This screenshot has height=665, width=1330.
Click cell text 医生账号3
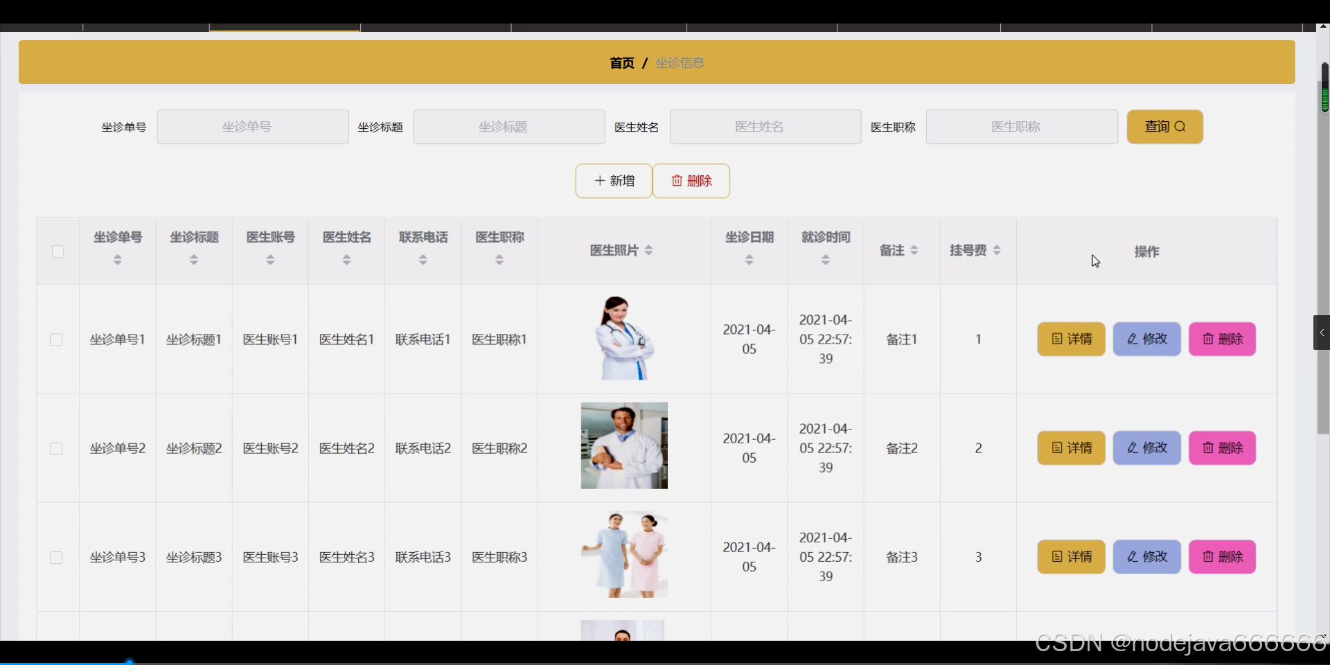point(270,557)
